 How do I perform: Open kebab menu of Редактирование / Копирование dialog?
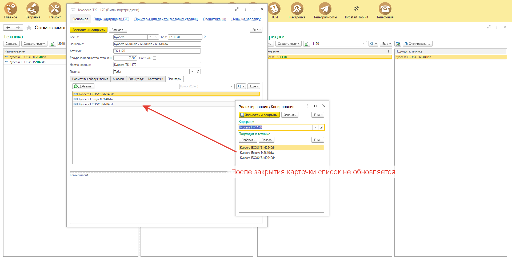(x=307, y=106)
